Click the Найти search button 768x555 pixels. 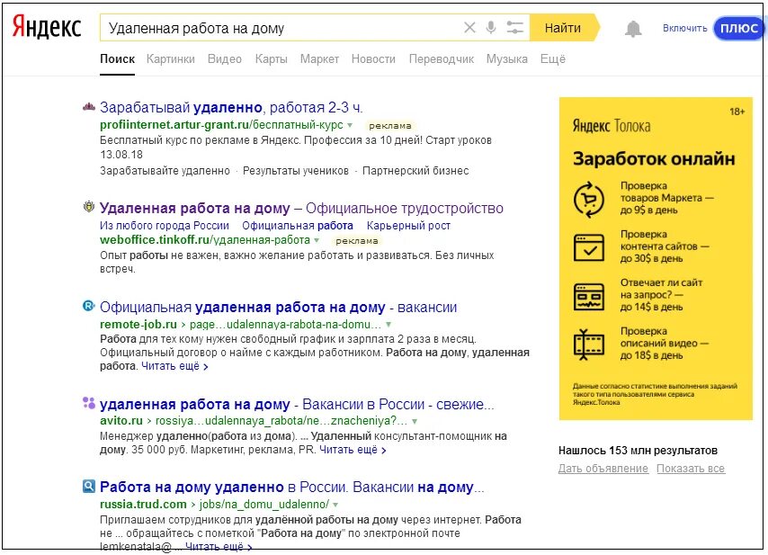point(564,27)
